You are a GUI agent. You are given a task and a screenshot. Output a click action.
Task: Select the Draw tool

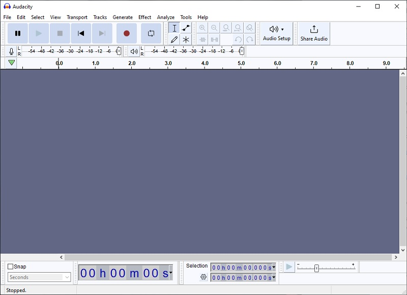point(174,39)
